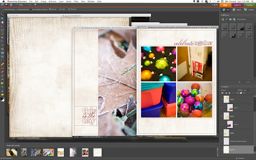Select the Blur tool
The width and height of the screenshot is (256, 160).
pos(2,91)
